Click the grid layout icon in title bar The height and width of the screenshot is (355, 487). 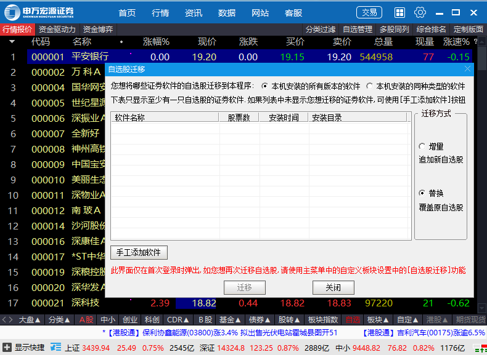coord(399,12)
